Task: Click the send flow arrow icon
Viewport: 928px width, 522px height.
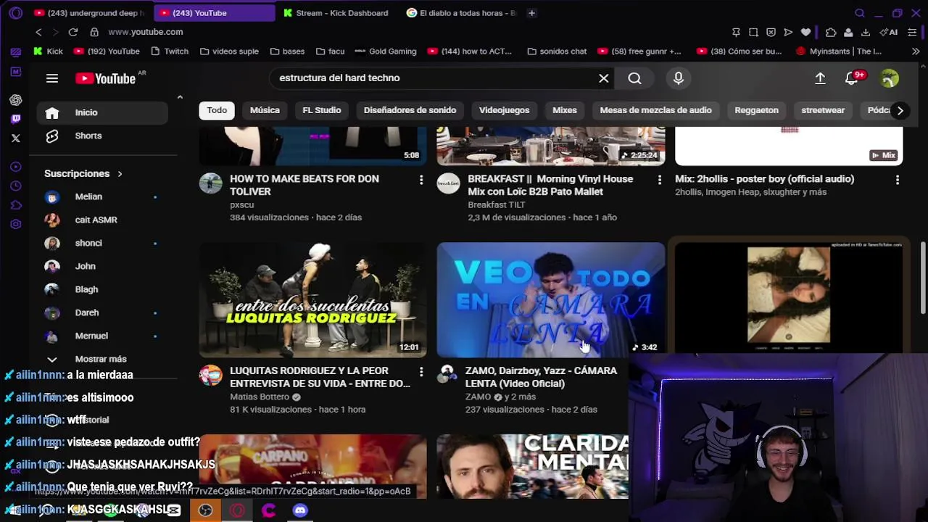Action: [x=788, y=32]
